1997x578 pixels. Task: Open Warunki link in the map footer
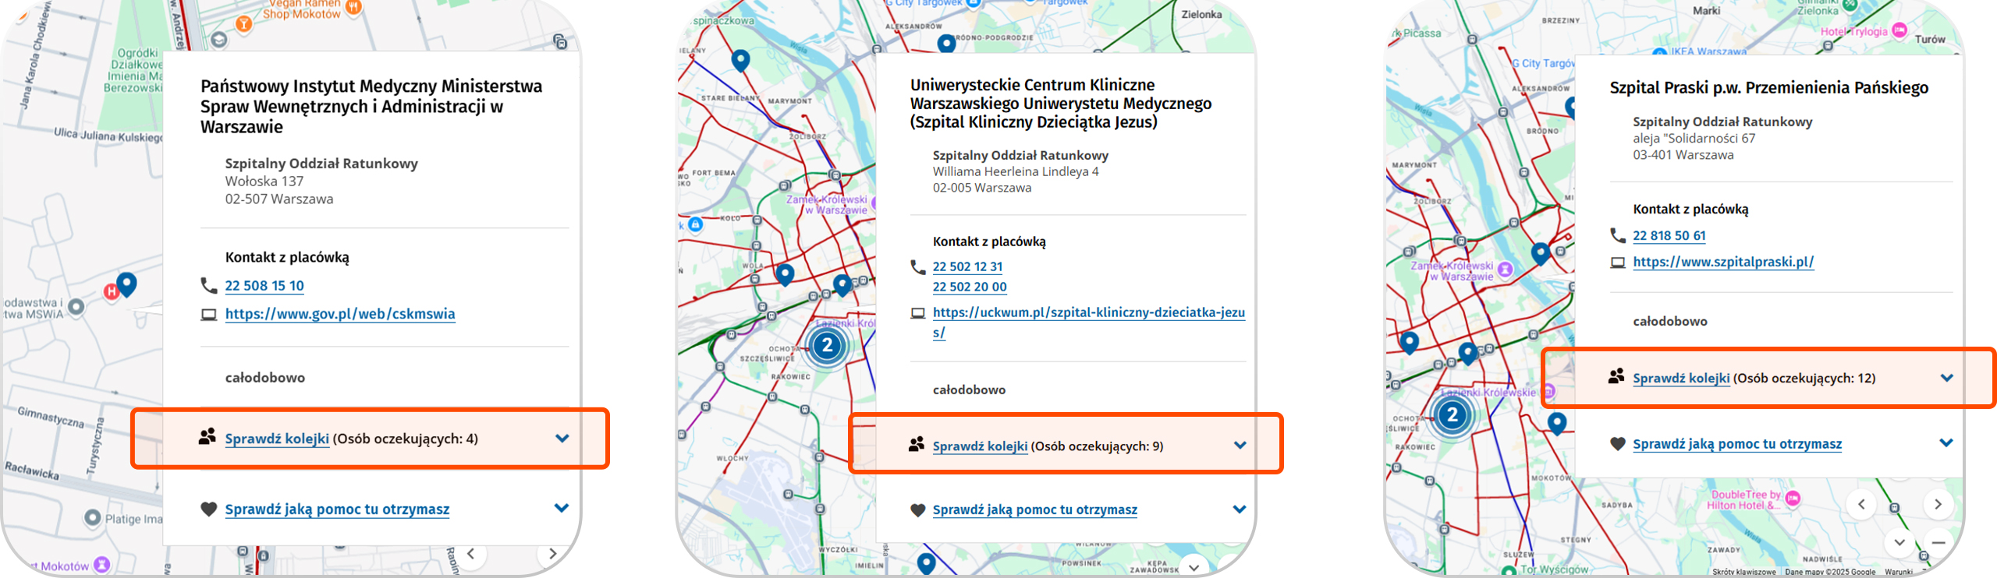click(x=1898, y=573)
